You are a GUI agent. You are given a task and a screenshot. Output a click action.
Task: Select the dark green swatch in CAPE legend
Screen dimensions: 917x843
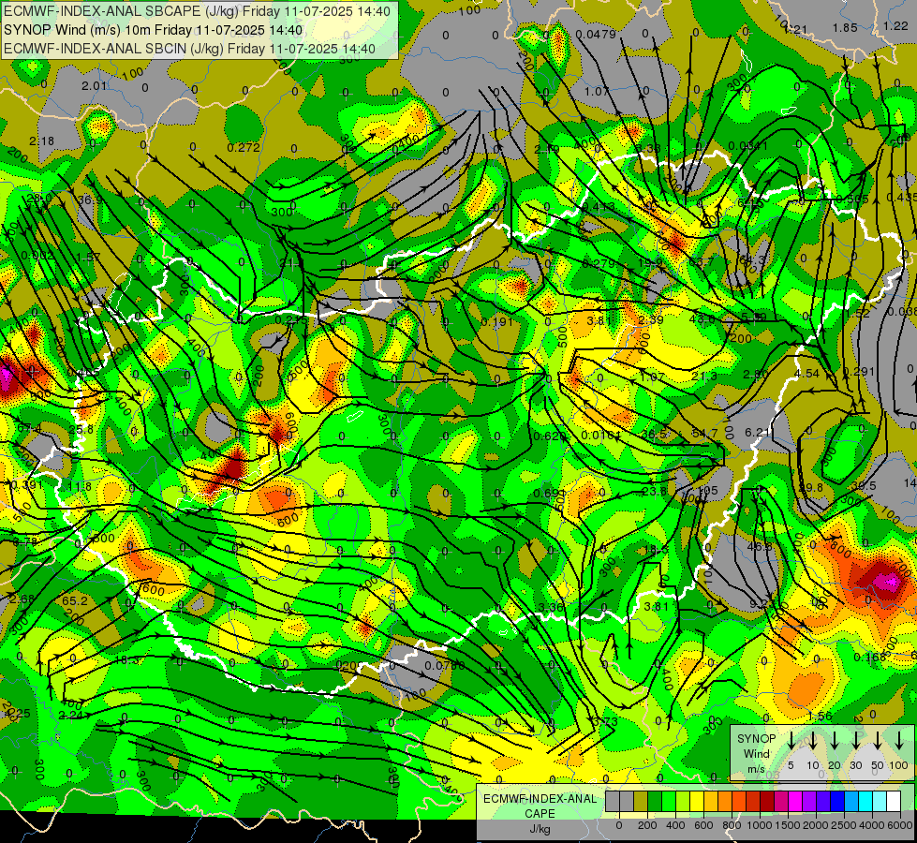point(655,801)
